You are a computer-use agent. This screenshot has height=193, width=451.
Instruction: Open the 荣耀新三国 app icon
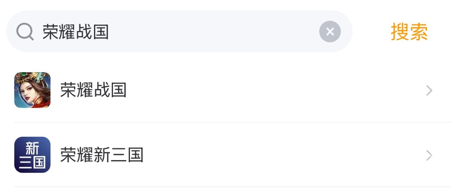coord(33,154)
